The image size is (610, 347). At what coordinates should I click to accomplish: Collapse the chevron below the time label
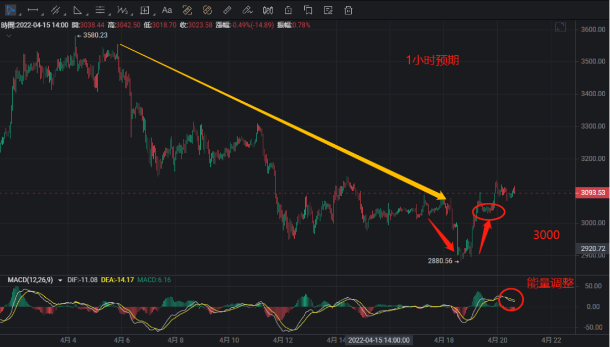(9, 36)
